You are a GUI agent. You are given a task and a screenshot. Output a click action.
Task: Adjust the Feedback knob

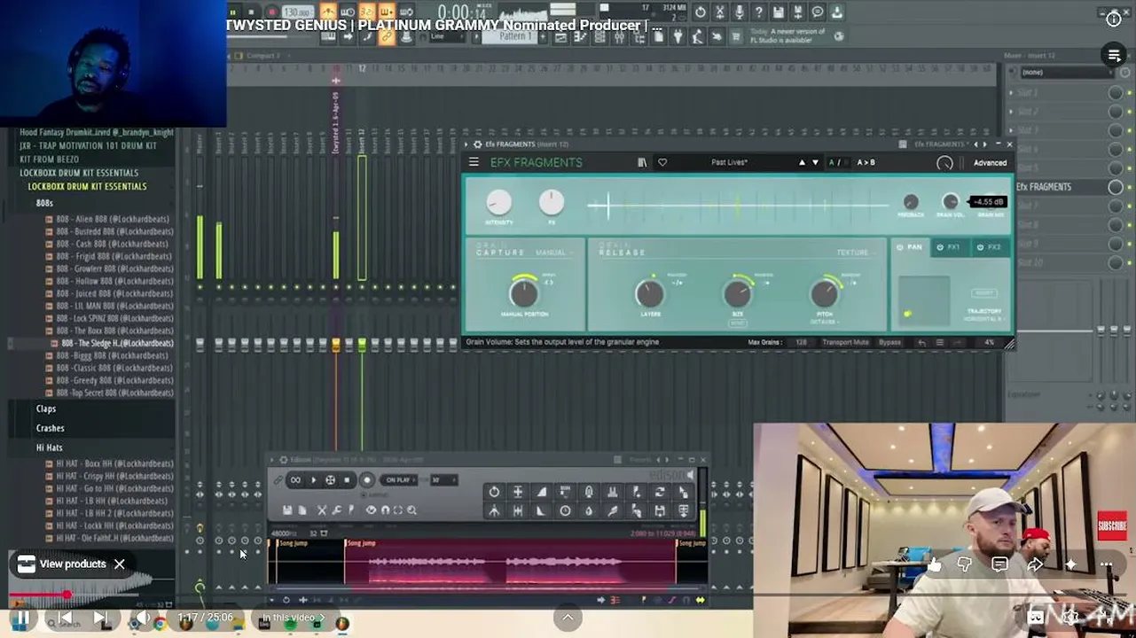(x=911, y=202)
